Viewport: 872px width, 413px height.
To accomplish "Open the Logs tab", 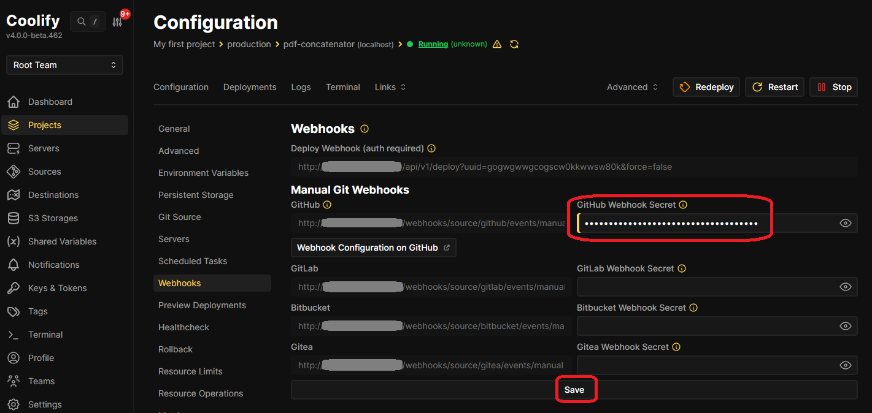I will pyautogui.click(x=301, y=87).
